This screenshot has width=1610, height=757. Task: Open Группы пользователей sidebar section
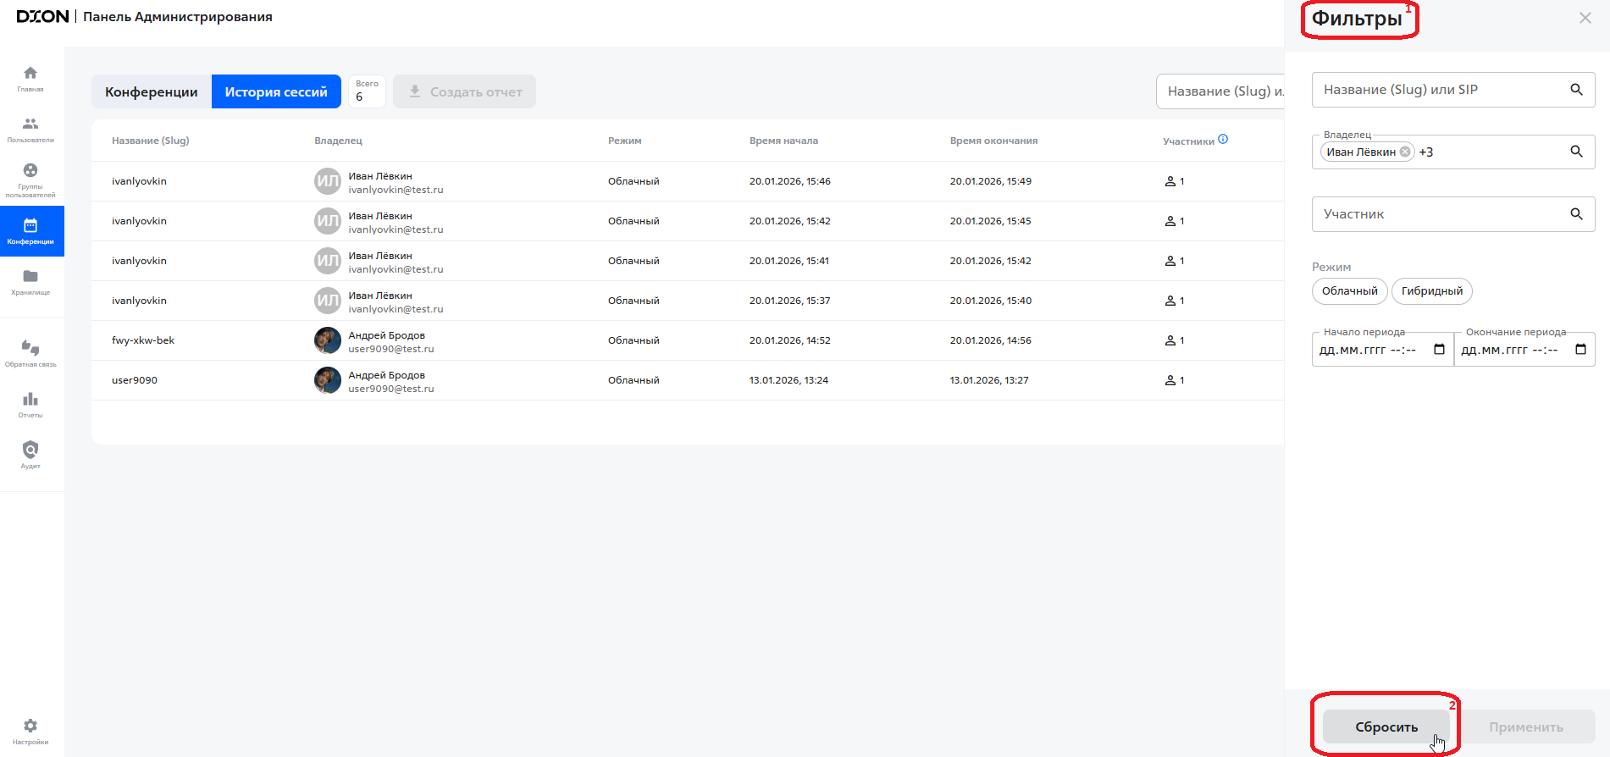30,180
